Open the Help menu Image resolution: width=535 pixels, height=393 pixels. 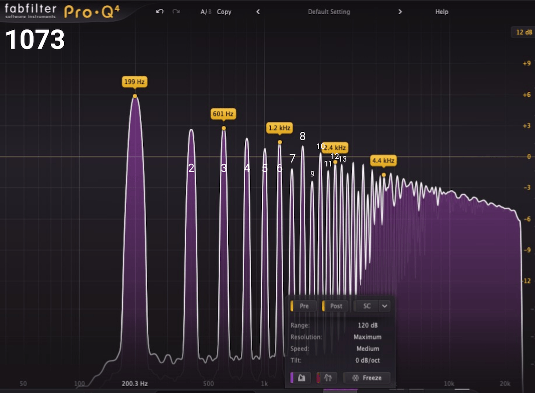(x=442, y=12)
